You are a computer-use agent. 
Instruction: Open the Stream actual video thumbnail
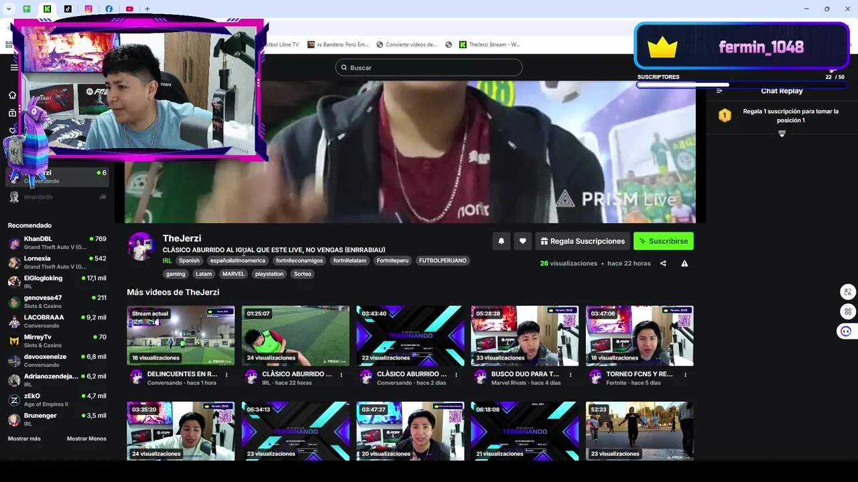(x=181, y=336)
